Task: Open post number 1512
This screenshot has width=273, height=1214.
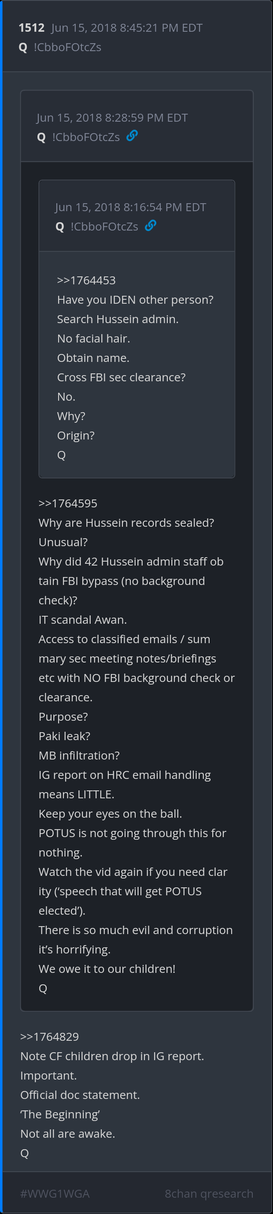Action: [32, 28]
